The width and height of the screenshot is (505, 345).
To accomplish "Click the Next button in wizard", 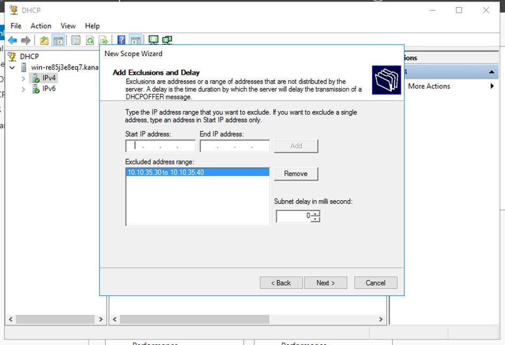I will (x=325, y=283).
